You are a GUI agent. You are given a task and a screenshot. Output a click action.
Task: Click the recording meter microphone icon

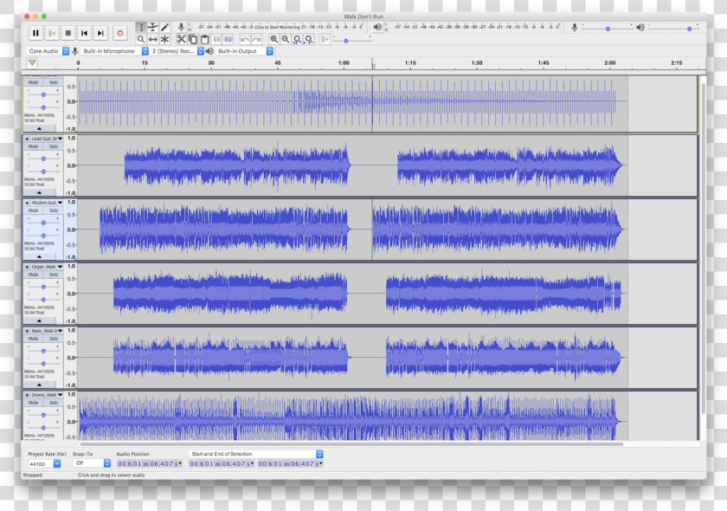181,28
